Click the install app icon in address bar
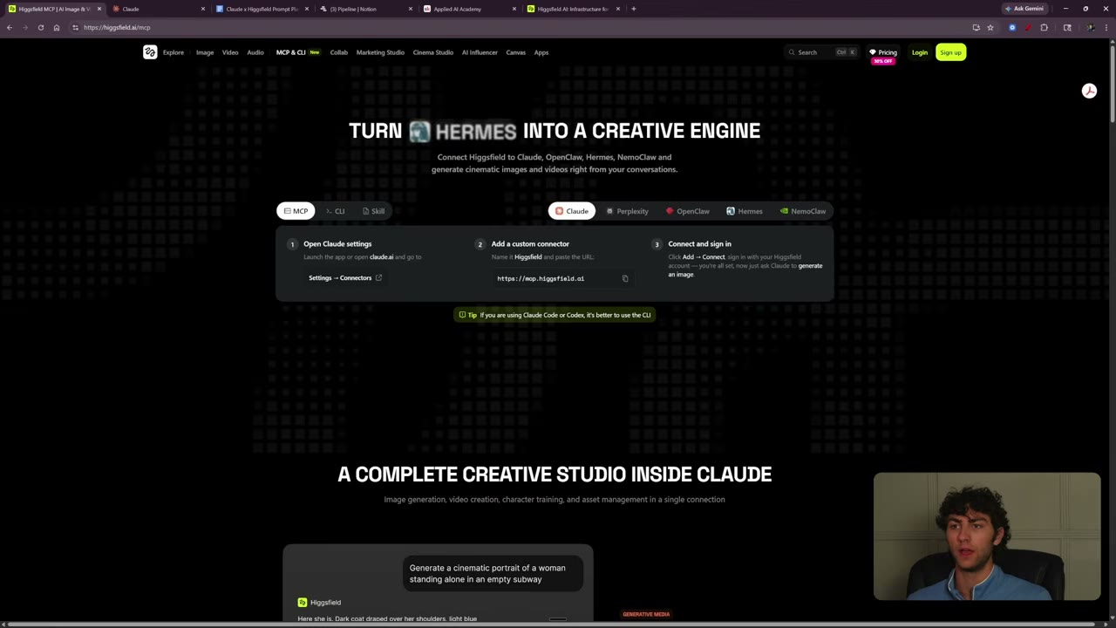 click(x=976, y=27)
